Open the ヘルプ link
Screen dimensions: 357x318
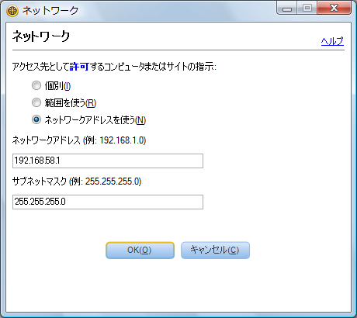[x=332, y=41]
